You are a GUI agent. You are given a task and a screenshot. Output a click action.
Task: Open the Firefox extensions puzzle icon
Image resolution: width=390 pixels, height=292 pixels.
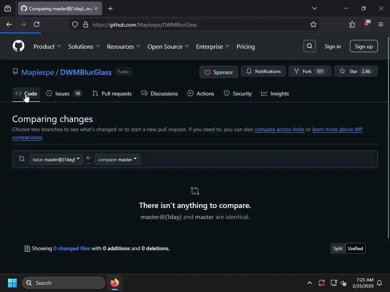coord(352,24)
